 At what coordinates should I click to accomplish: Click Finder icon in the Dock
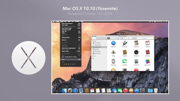tap(64, 91)
